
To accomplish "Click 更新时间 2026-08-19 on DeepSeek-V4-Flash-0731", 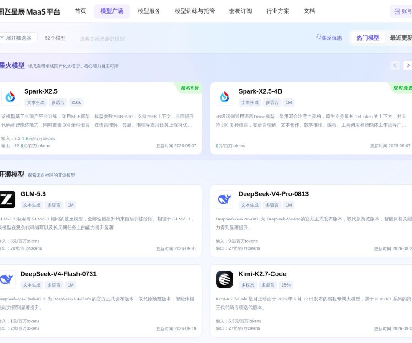I will click(x=176, y=328).
